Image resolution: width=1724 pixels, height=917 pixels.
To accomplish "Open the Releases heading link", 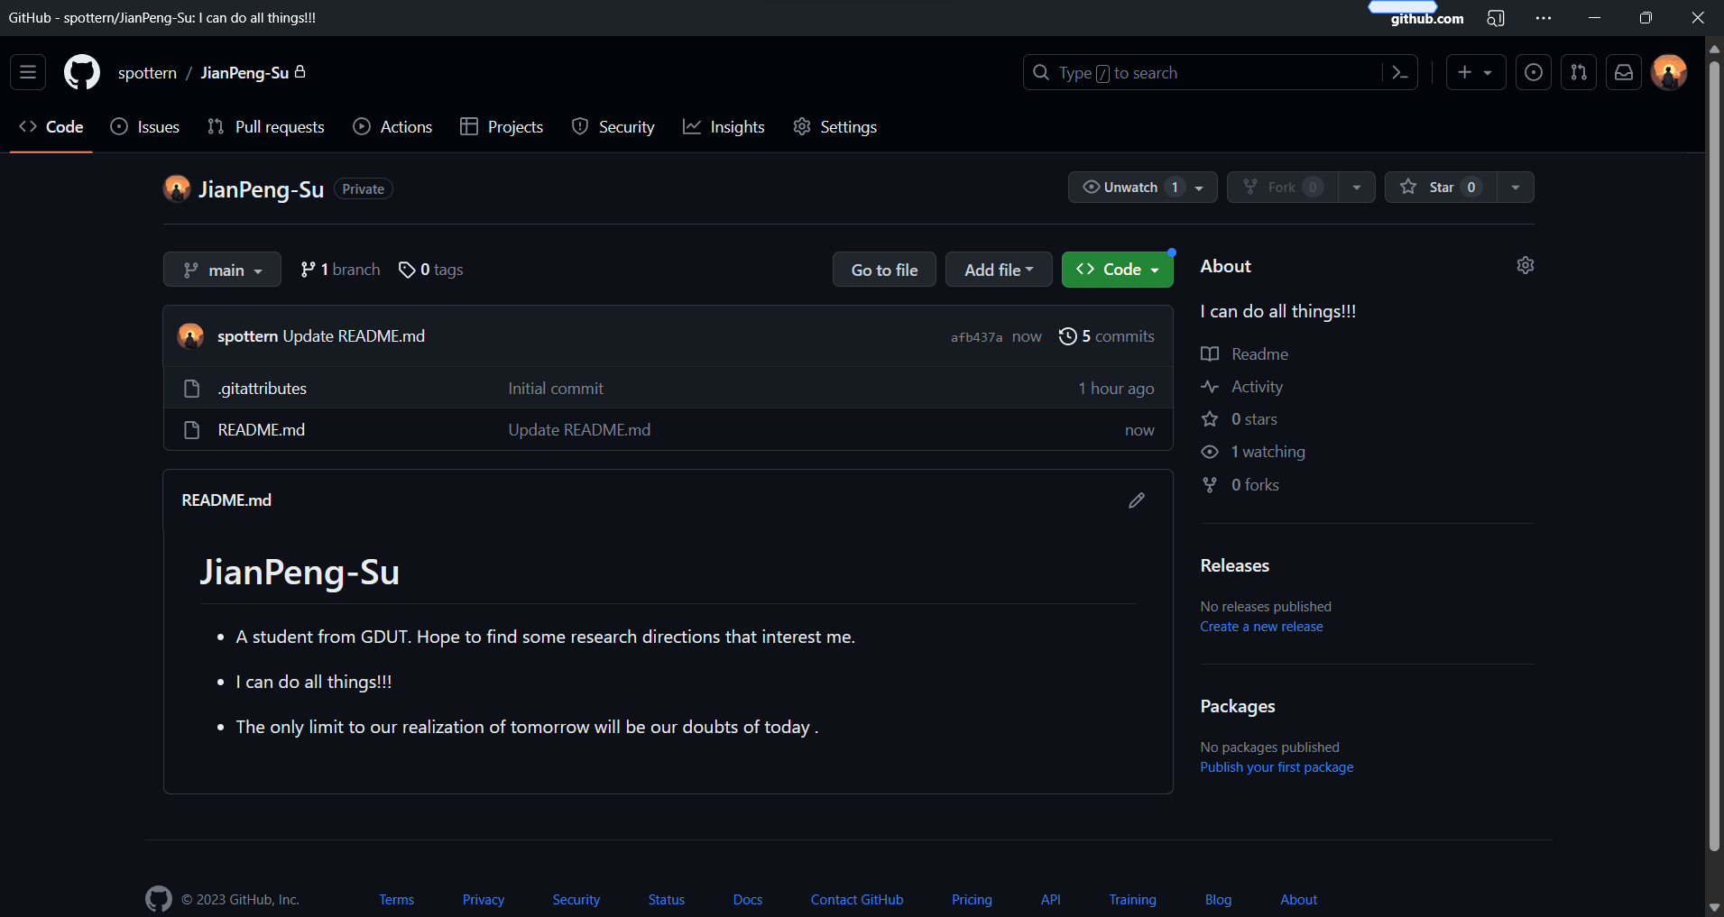I will tap(1234, 565).
